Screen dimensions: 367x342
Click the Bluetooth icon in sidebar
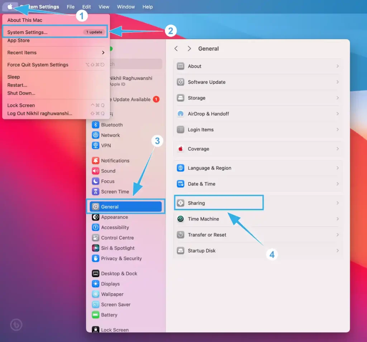pos(95,125)
